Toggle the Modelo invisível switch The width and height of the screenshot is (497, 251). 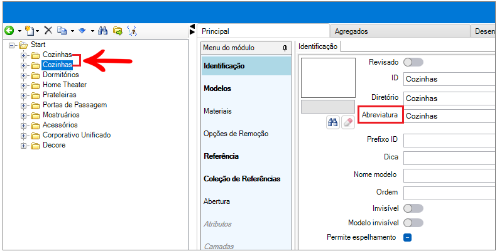coord(413,223)
